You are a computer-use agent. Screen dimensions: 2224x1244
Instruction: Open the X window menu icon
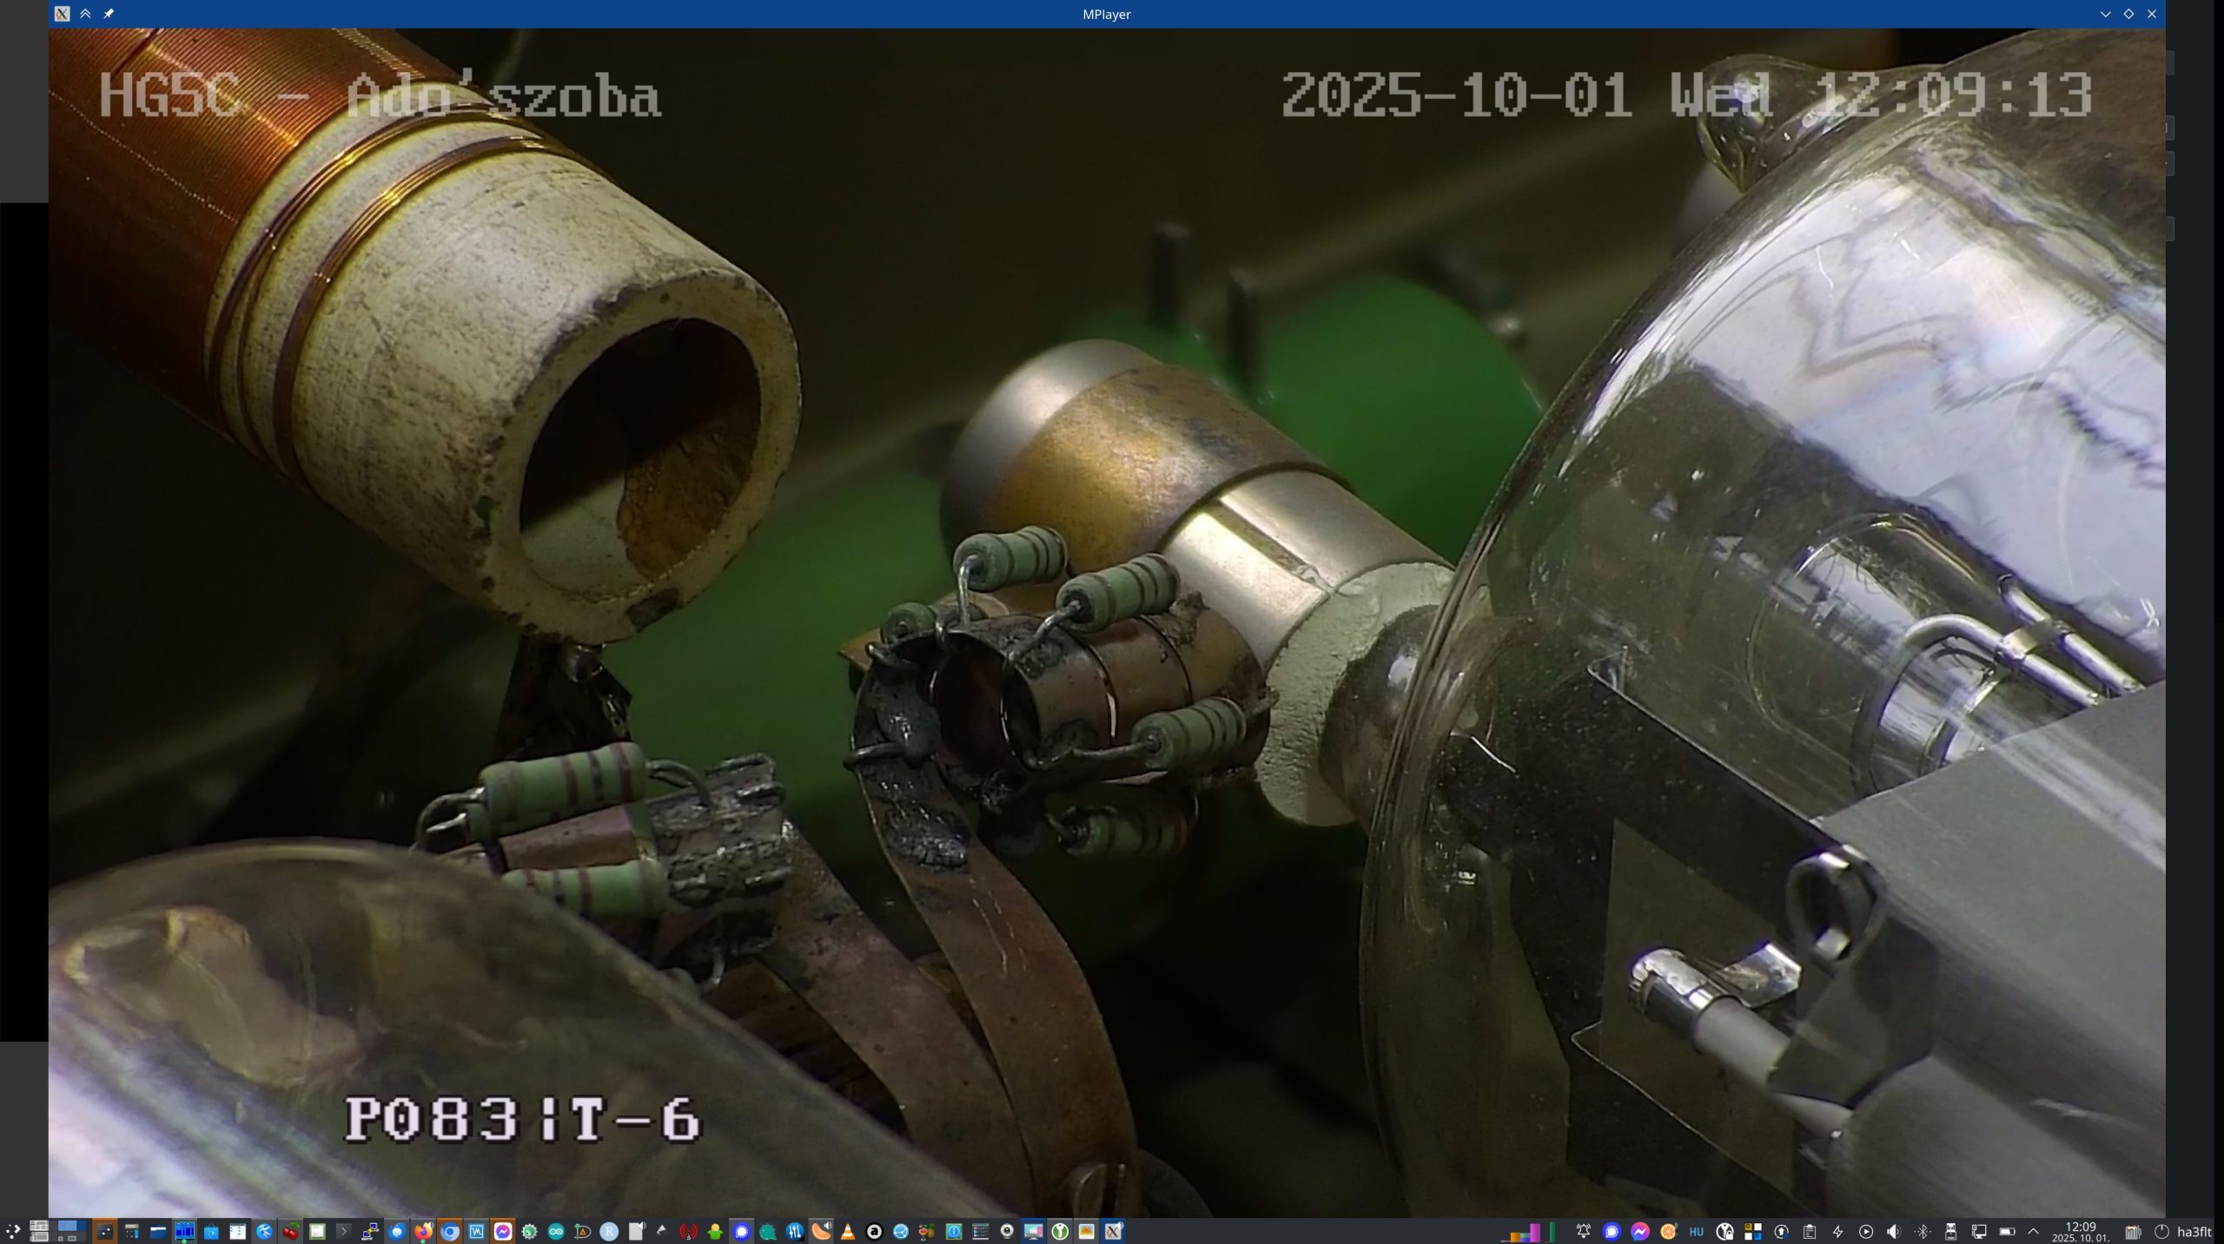[62, 14]
